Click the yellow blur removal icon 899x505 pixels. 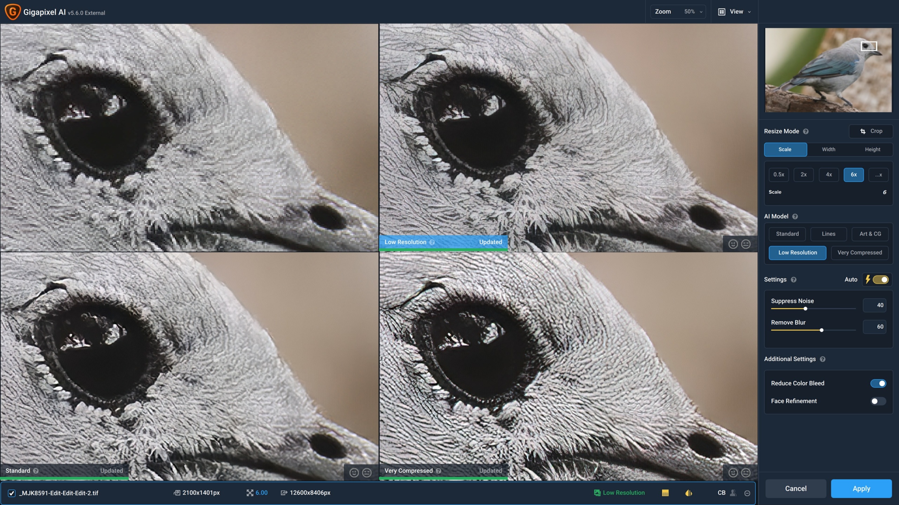point(689,493)
